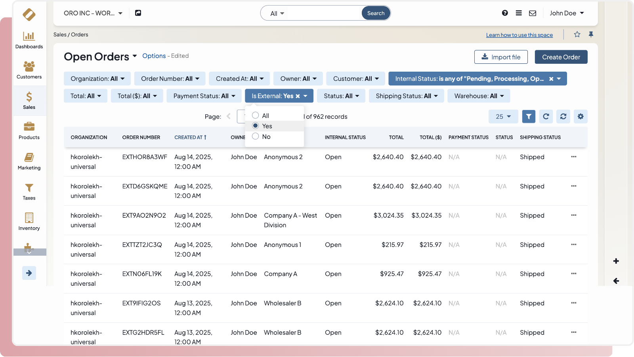Click the icon next to organization name
This screenshot has width=634, height=357.
point(138,13)
